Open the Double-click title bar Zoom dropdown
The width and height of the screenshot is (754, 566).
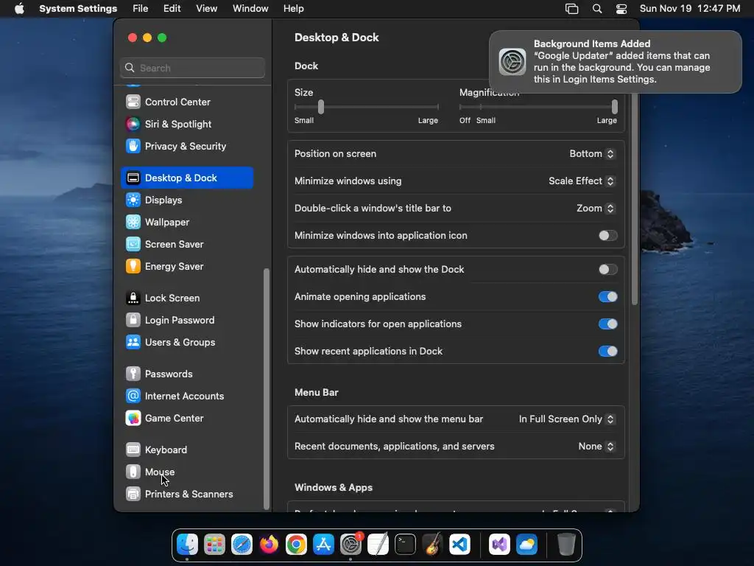595,209
